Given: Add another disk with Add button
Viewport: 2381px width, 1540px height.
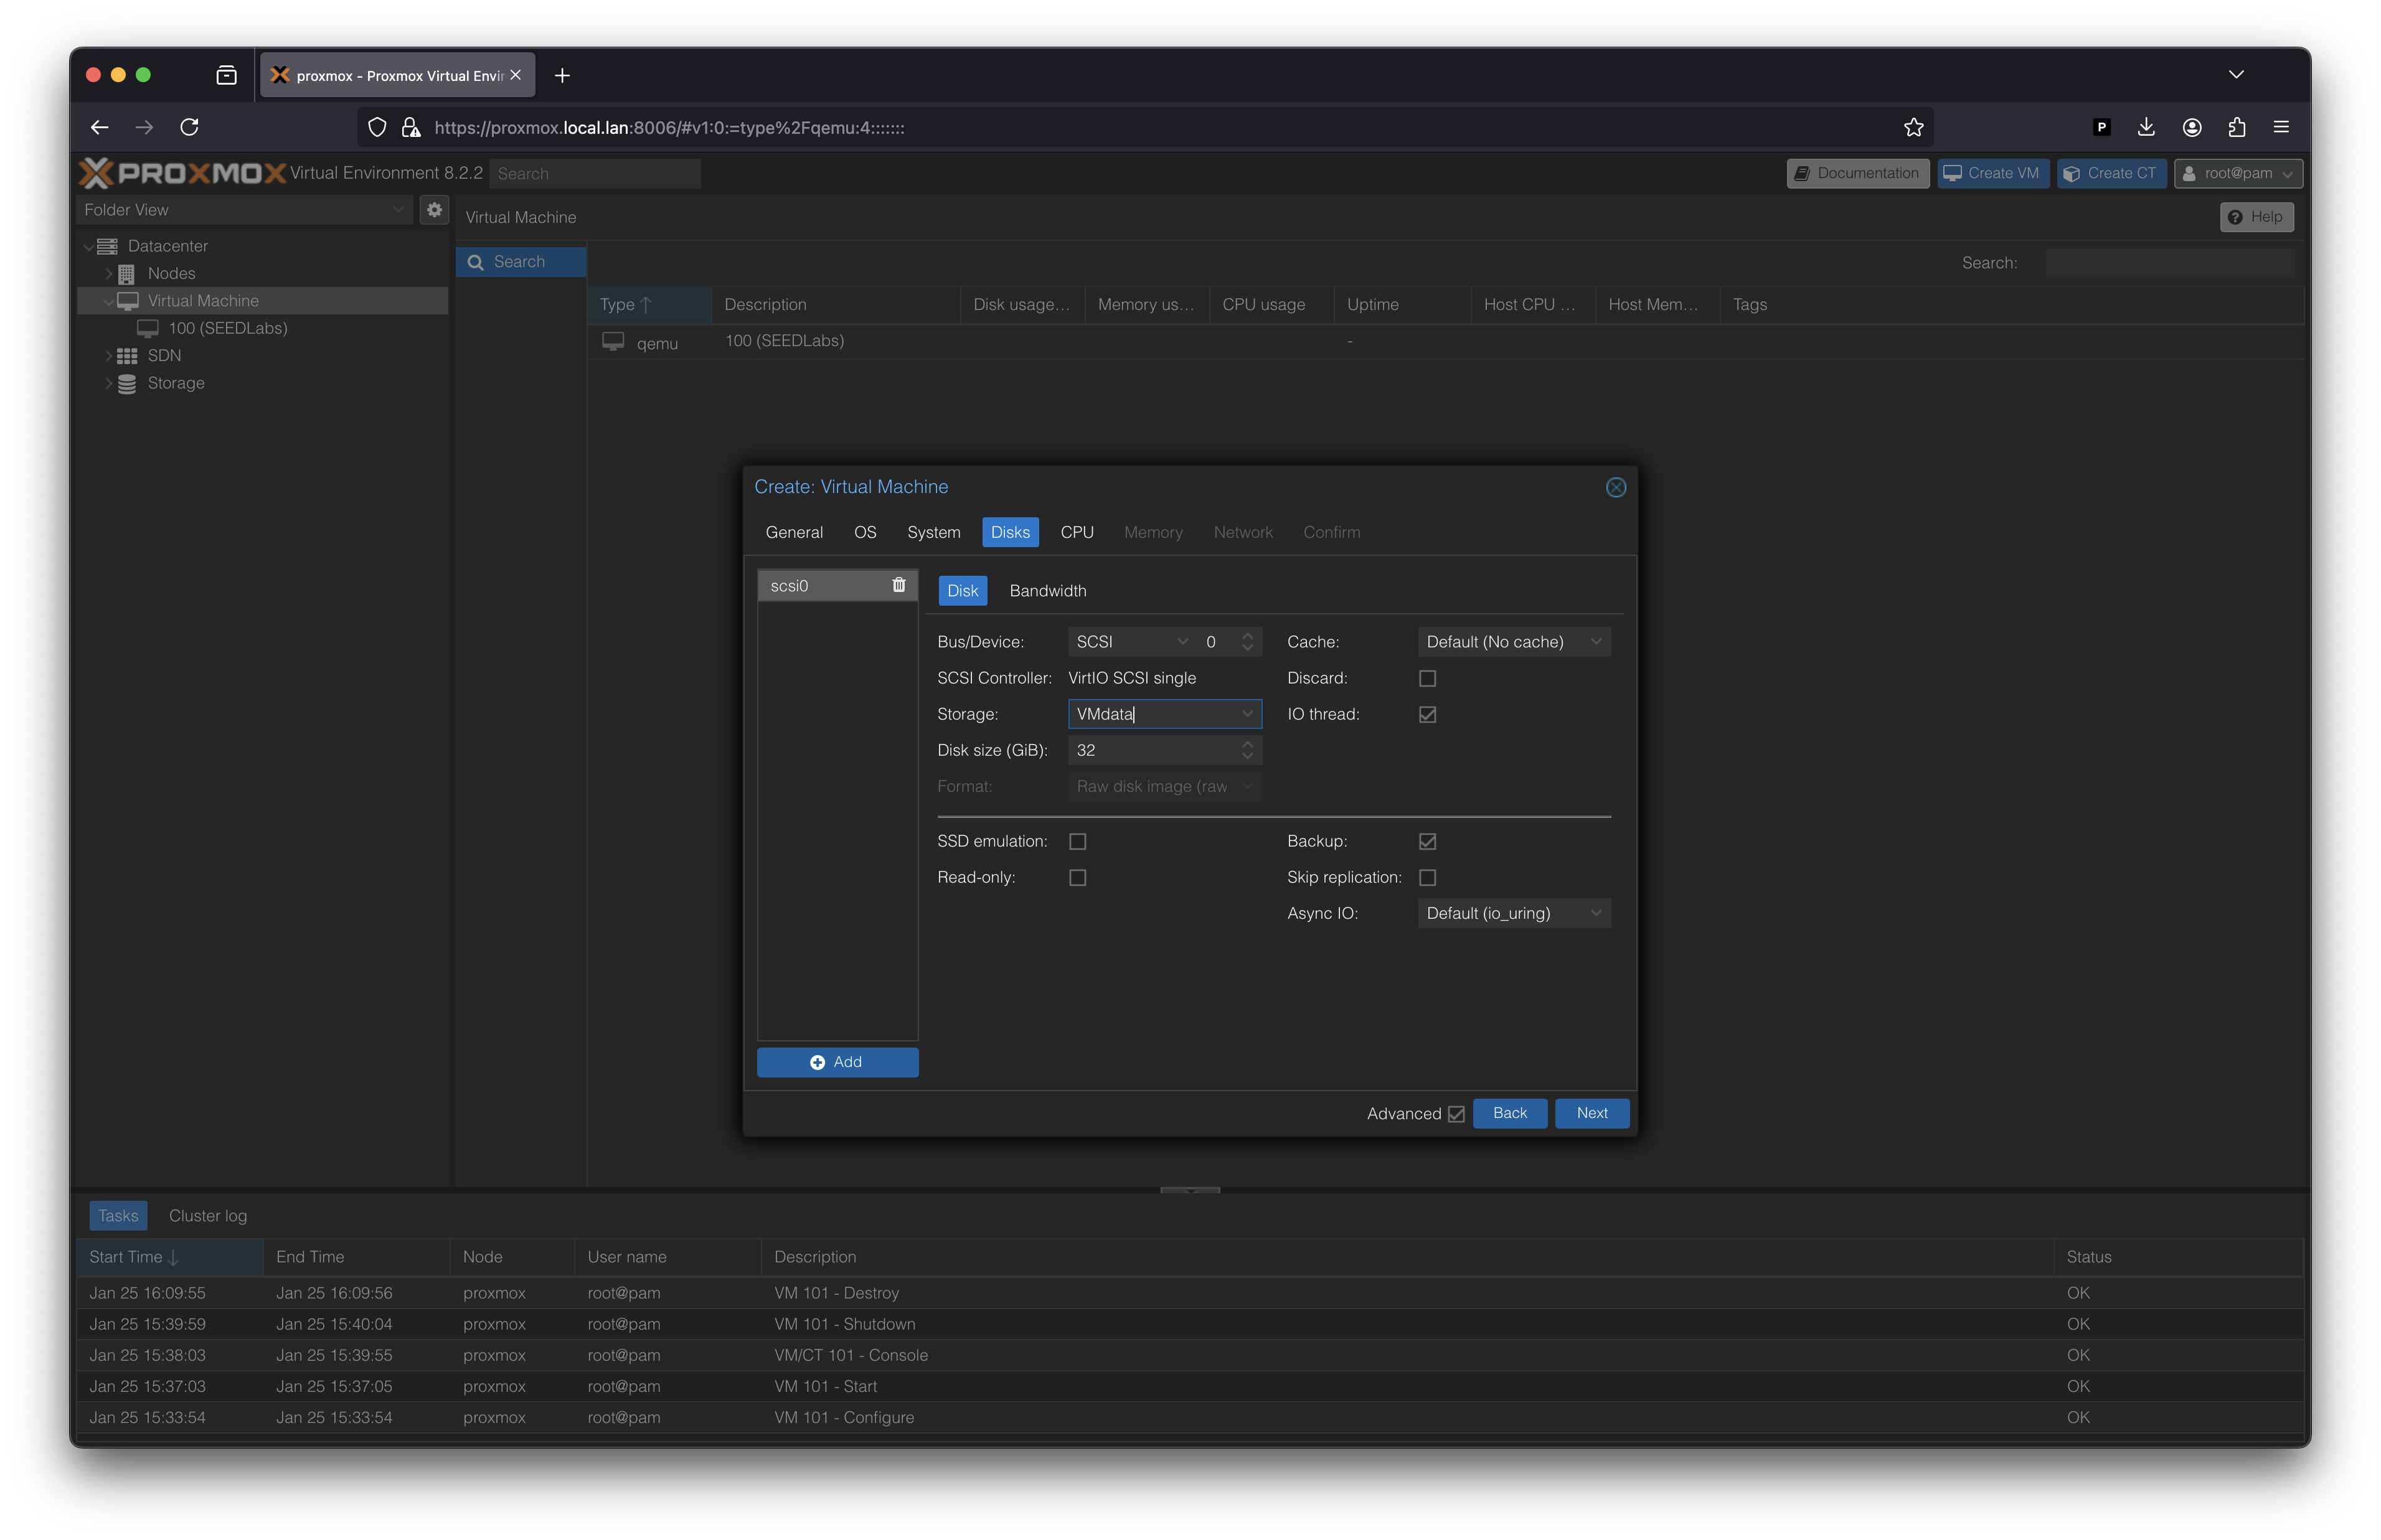Looking at the screenshot, I should 837,1062.
